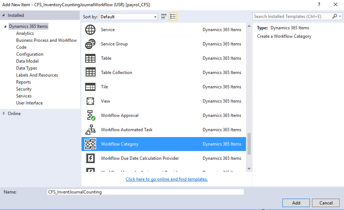Click the Table grid icon
The width and height of the screenshot is (344, 210).
90,58
